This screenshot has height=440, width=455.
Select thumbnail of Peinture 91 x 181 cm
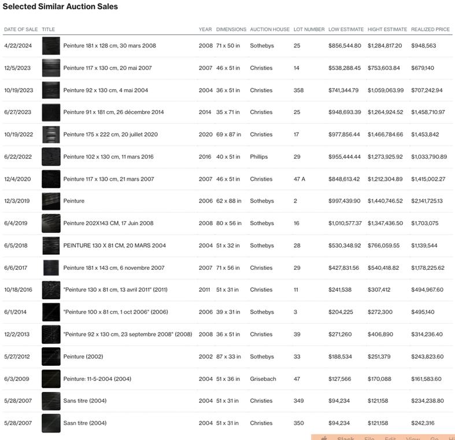[51, 112]
